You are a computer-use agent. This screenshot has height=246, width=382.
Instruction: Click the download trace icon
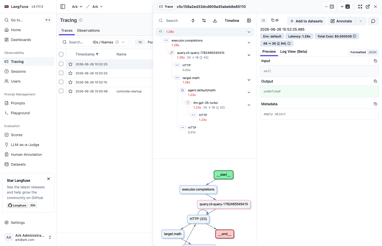(215, 20)
